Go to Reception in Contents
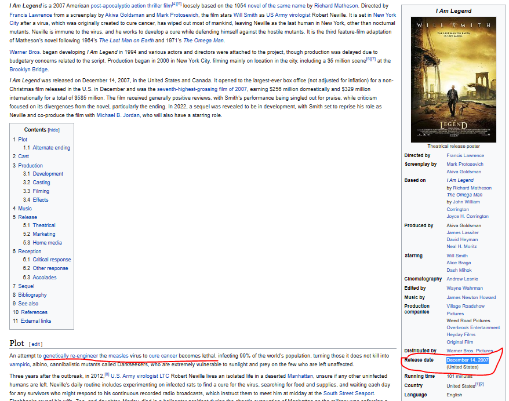509x401 pixels. pyautogui.click(x=30, y=251)
